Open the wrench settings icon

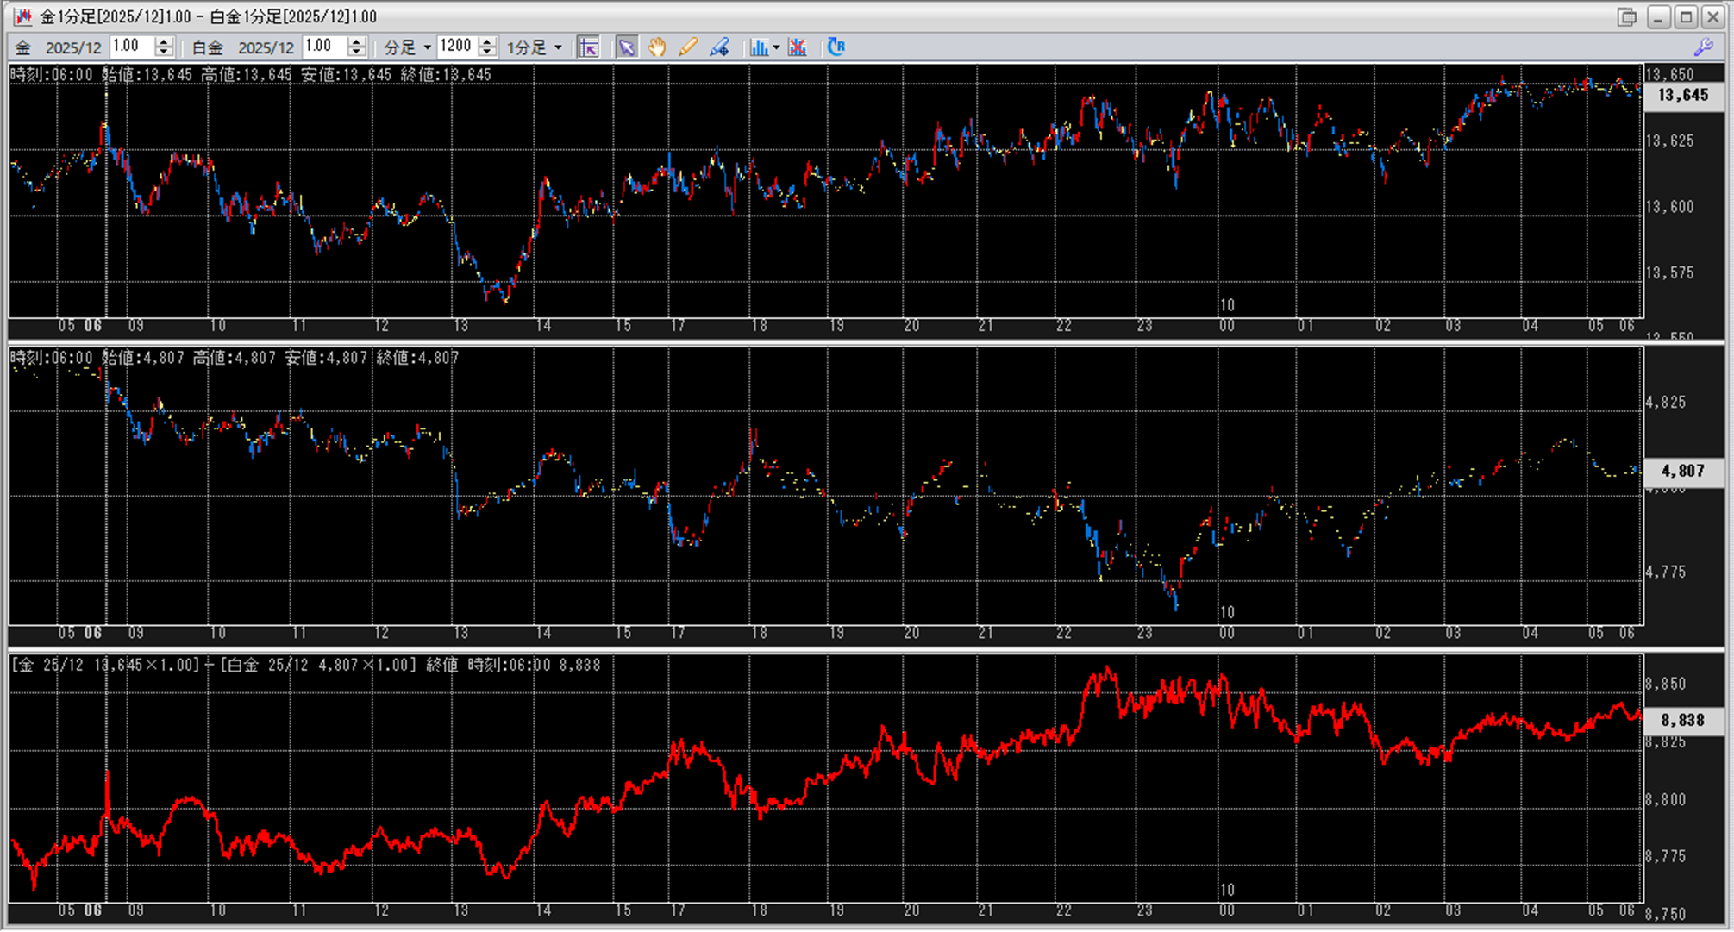(1704, 47)
